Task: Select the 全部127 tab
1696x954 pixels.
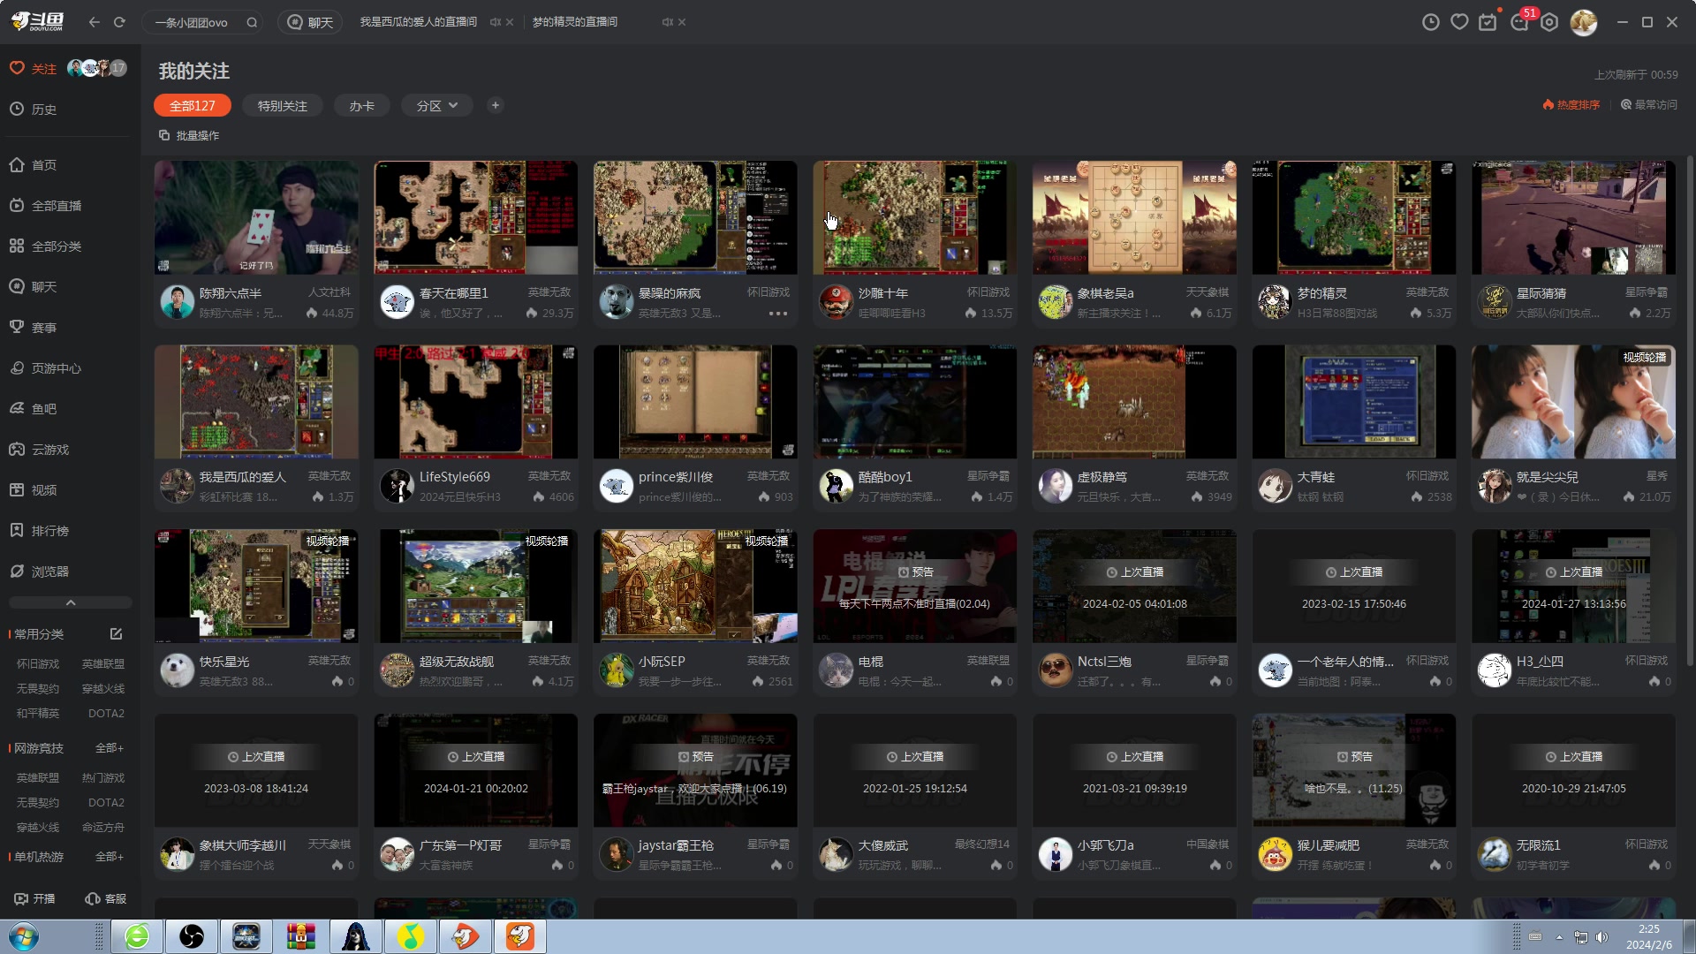Action: [193, 106]
